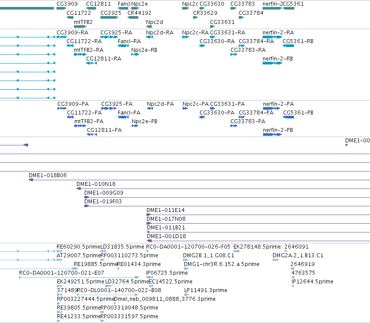Open EST label IP12644.5prime

point(313,282)
